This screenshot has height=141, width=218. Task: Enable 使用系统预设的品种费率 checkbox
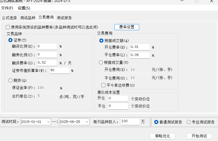pos(8,27)
